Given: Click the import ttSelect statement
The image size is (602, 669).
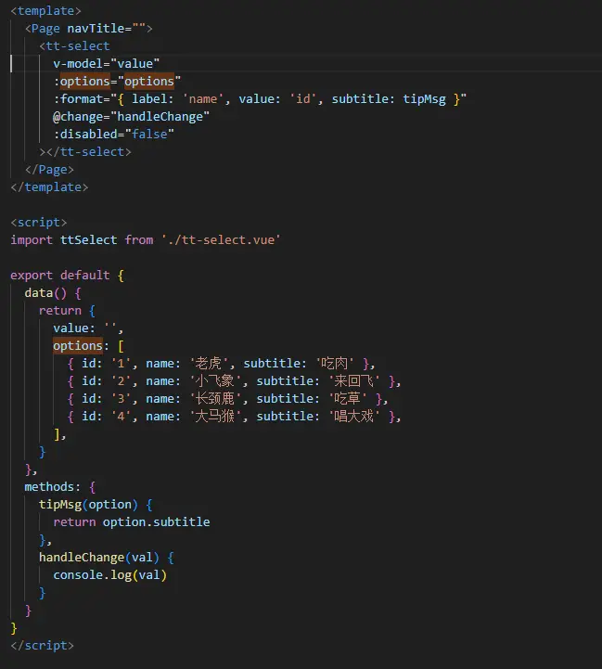Looking at the screenshot, I should 146,240.
